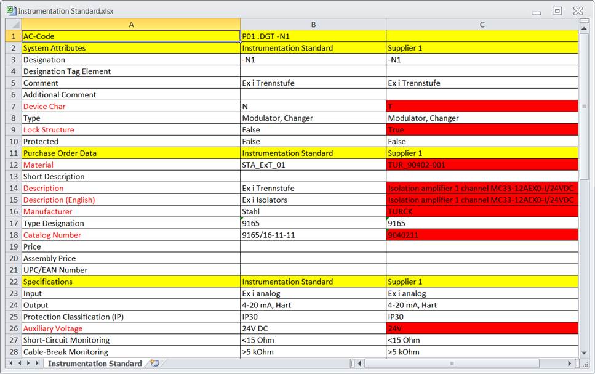The width and height of the screenshot is (595, 374).
Task: Click the vertical scrollbar thumb
Action: (x=585, y=107)
